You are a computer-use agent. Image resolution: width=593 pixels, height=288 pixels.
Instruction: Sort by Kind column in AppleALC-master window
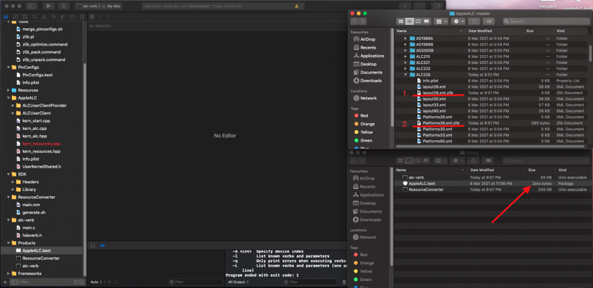(x=560, y=31)
